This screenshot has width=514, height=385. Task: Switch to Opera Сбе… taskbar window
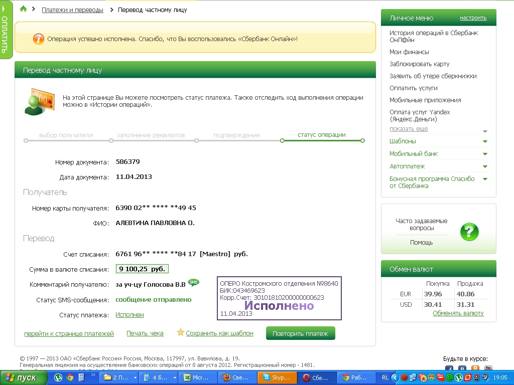tap(317, 378)
